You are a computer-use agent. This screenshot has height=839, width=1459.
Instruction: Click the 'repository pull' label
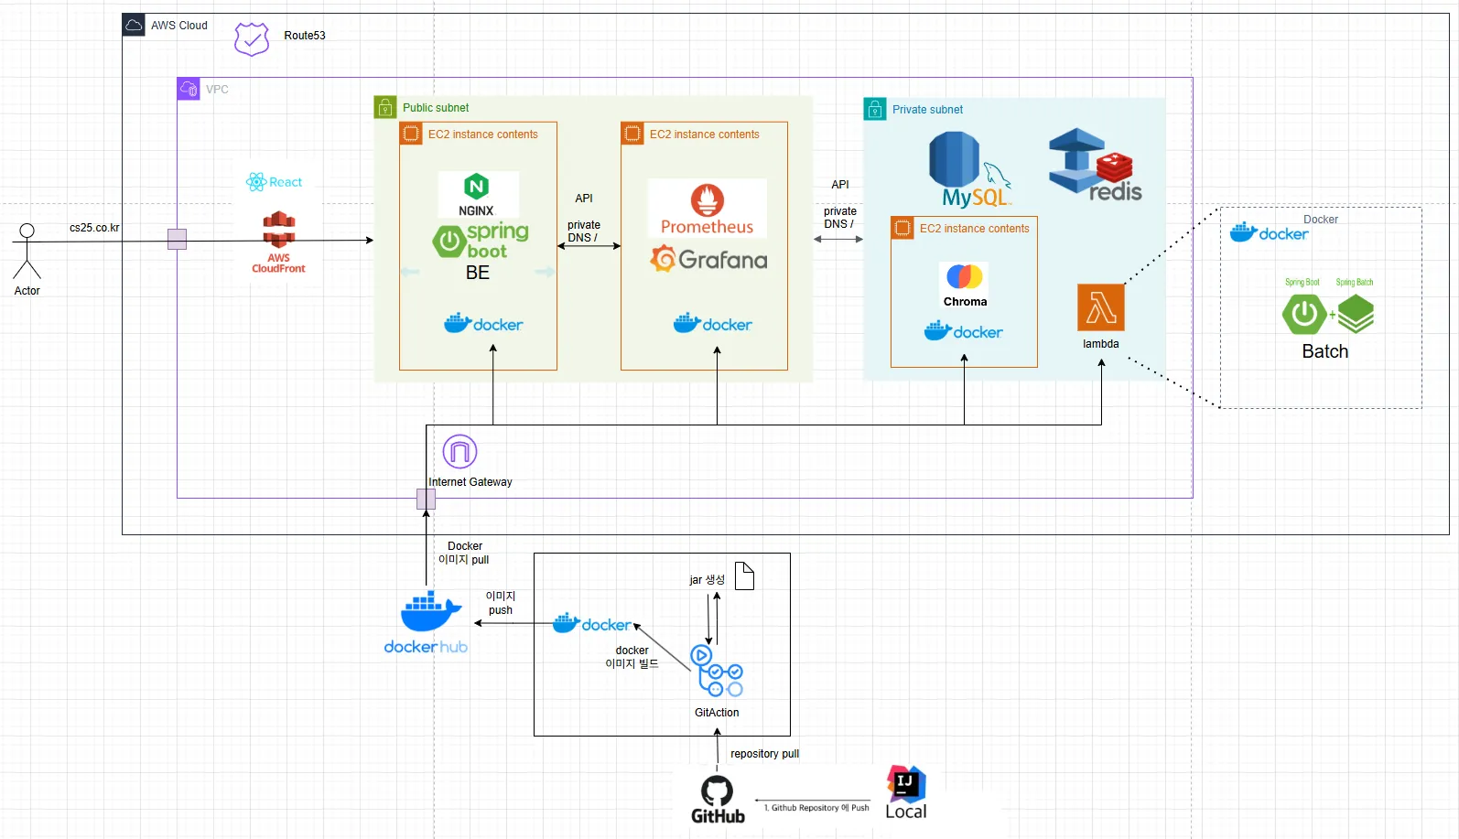point(765,754)
